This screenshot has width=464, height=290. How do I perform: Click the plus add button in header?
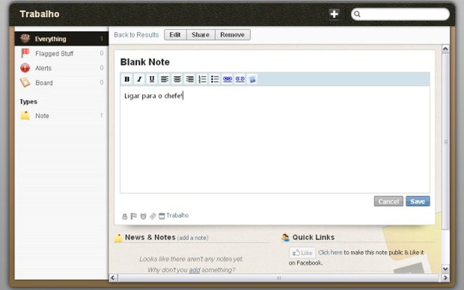pos(334,14)
